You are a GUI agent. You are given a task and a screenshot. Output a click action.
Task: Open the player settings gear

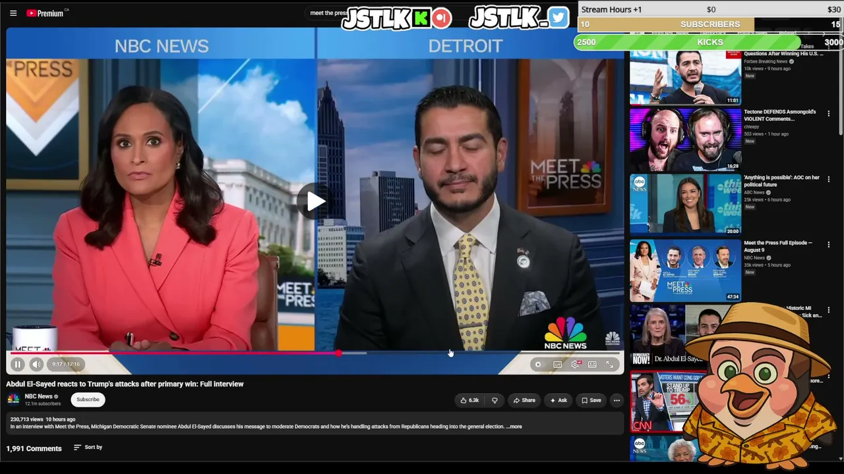click(576, 364)
